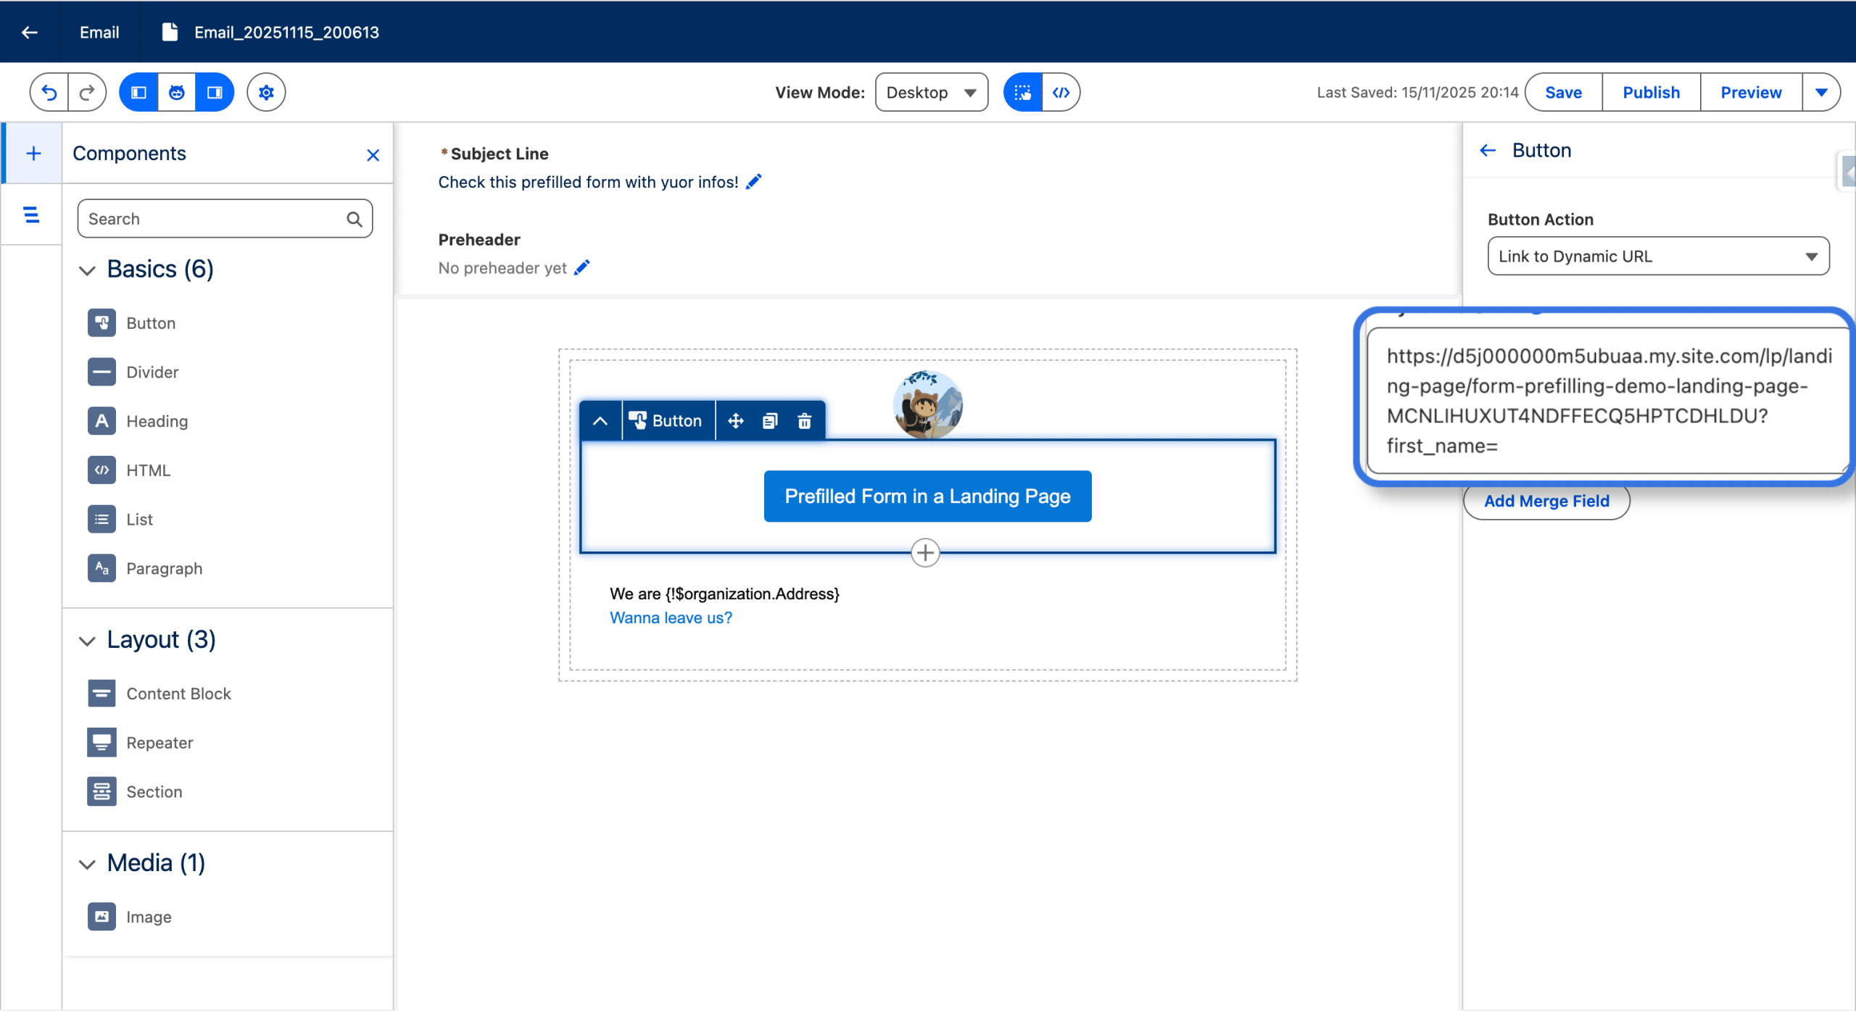The image size is (1856, 1011).
Task: Toggle the right panel visibility
Action: (215, 92)
